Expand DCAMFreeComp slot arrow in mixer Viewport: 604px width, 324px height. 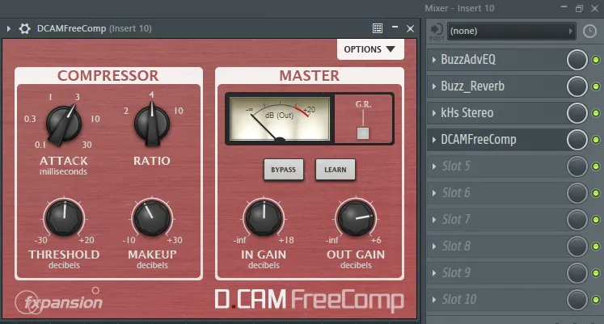(x=434, y=140)
